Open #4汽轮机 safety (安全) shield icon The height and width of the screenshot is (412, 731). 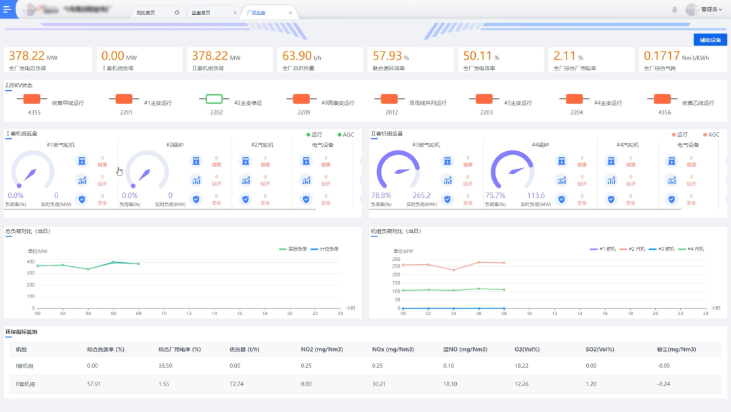coord(611,199)
